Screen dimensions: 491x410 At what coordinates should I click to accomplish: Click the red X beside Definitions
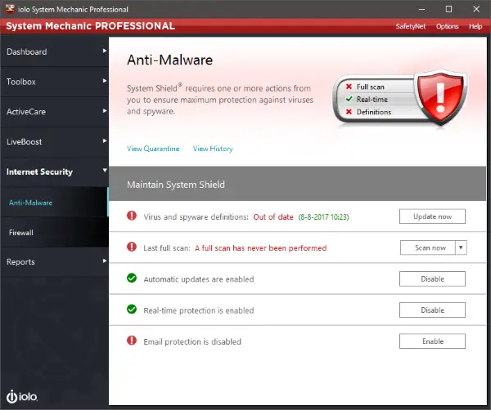349,112
